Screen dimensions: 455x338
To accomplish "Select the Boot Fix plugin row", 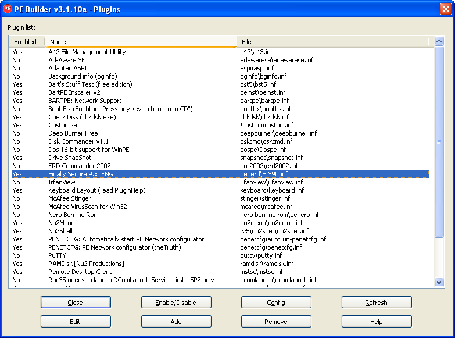I will point(220,109).
